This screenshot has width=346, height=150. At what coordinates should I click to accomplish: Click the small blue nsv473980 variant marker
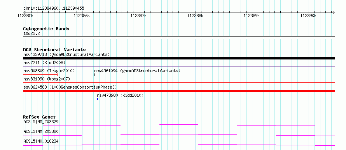(x=98, y=99)
